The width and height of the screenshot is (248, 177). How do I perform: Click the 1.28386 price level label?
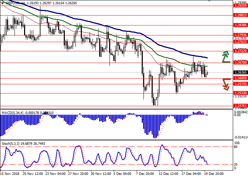point(239,25)
